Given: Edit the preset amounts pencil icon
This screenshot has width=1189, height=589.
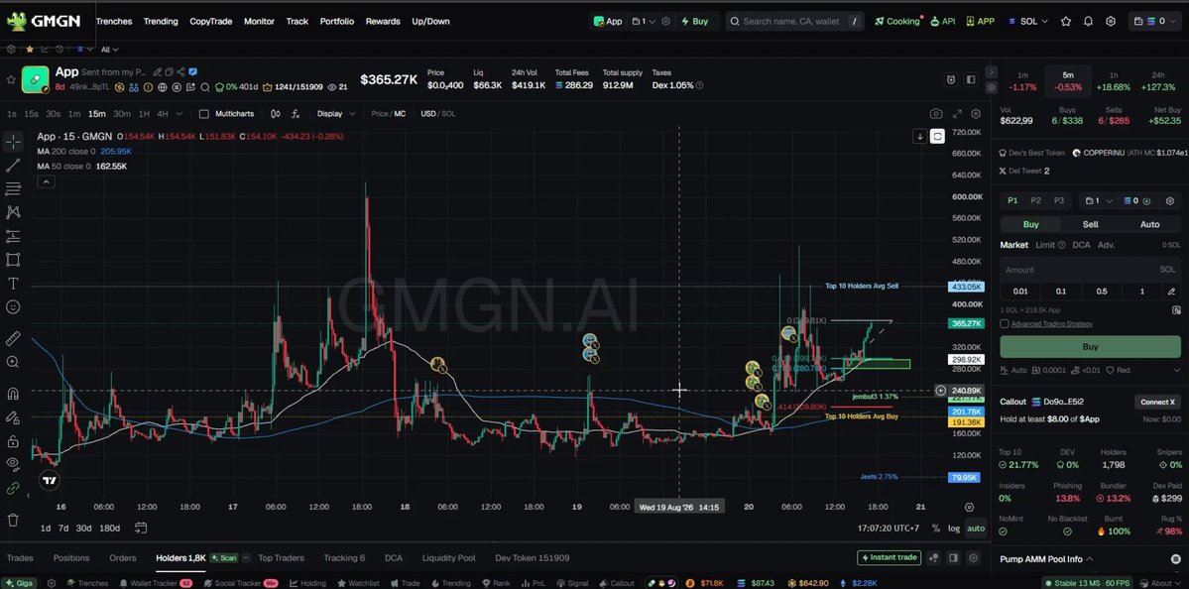Looking at the screenshot, I should pos(1171,292).
